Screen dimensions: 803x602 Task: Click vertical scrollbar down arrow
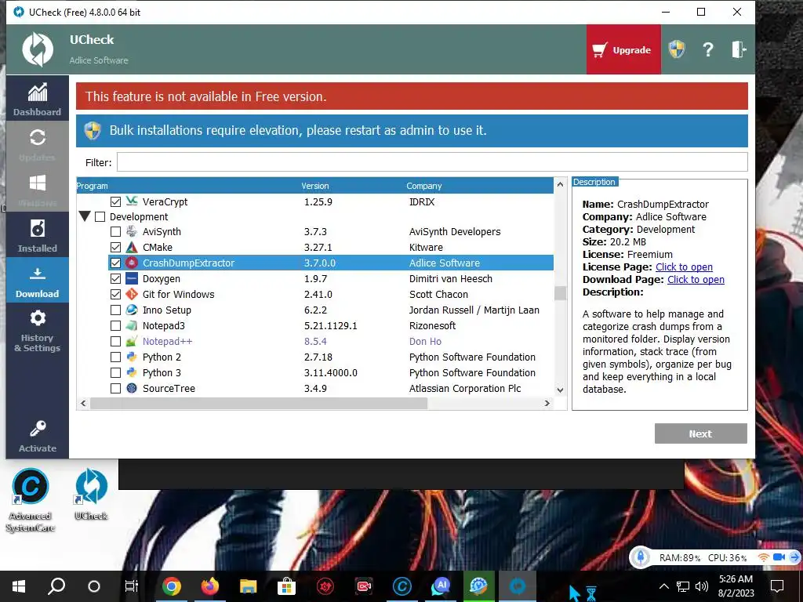coord(560,390)
